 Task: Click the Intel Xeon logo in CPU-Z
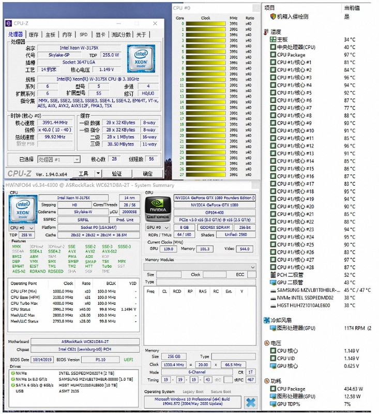pyautogui.click(x=141, y=58)
